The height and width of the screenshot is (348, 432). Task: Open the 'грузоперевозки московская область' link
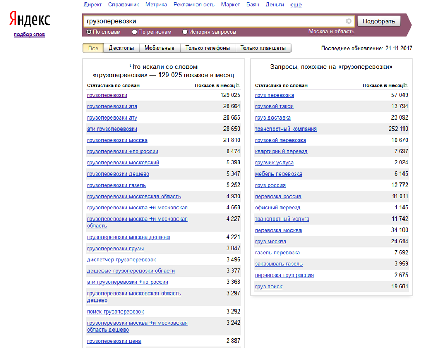click(x=134, y=197)
